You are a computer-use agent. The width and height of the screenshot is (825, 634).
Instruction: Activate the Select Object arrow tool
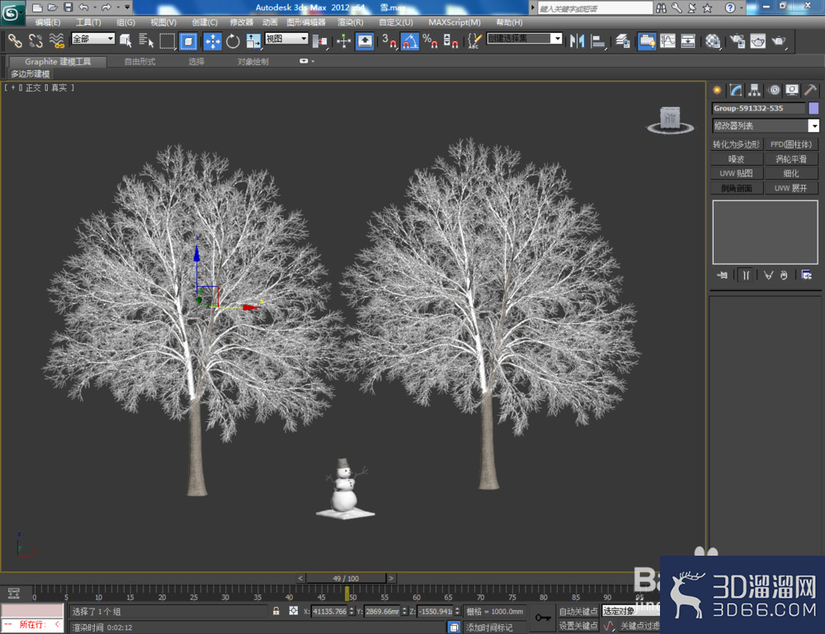pyautogui.click(x=125, y=40)
